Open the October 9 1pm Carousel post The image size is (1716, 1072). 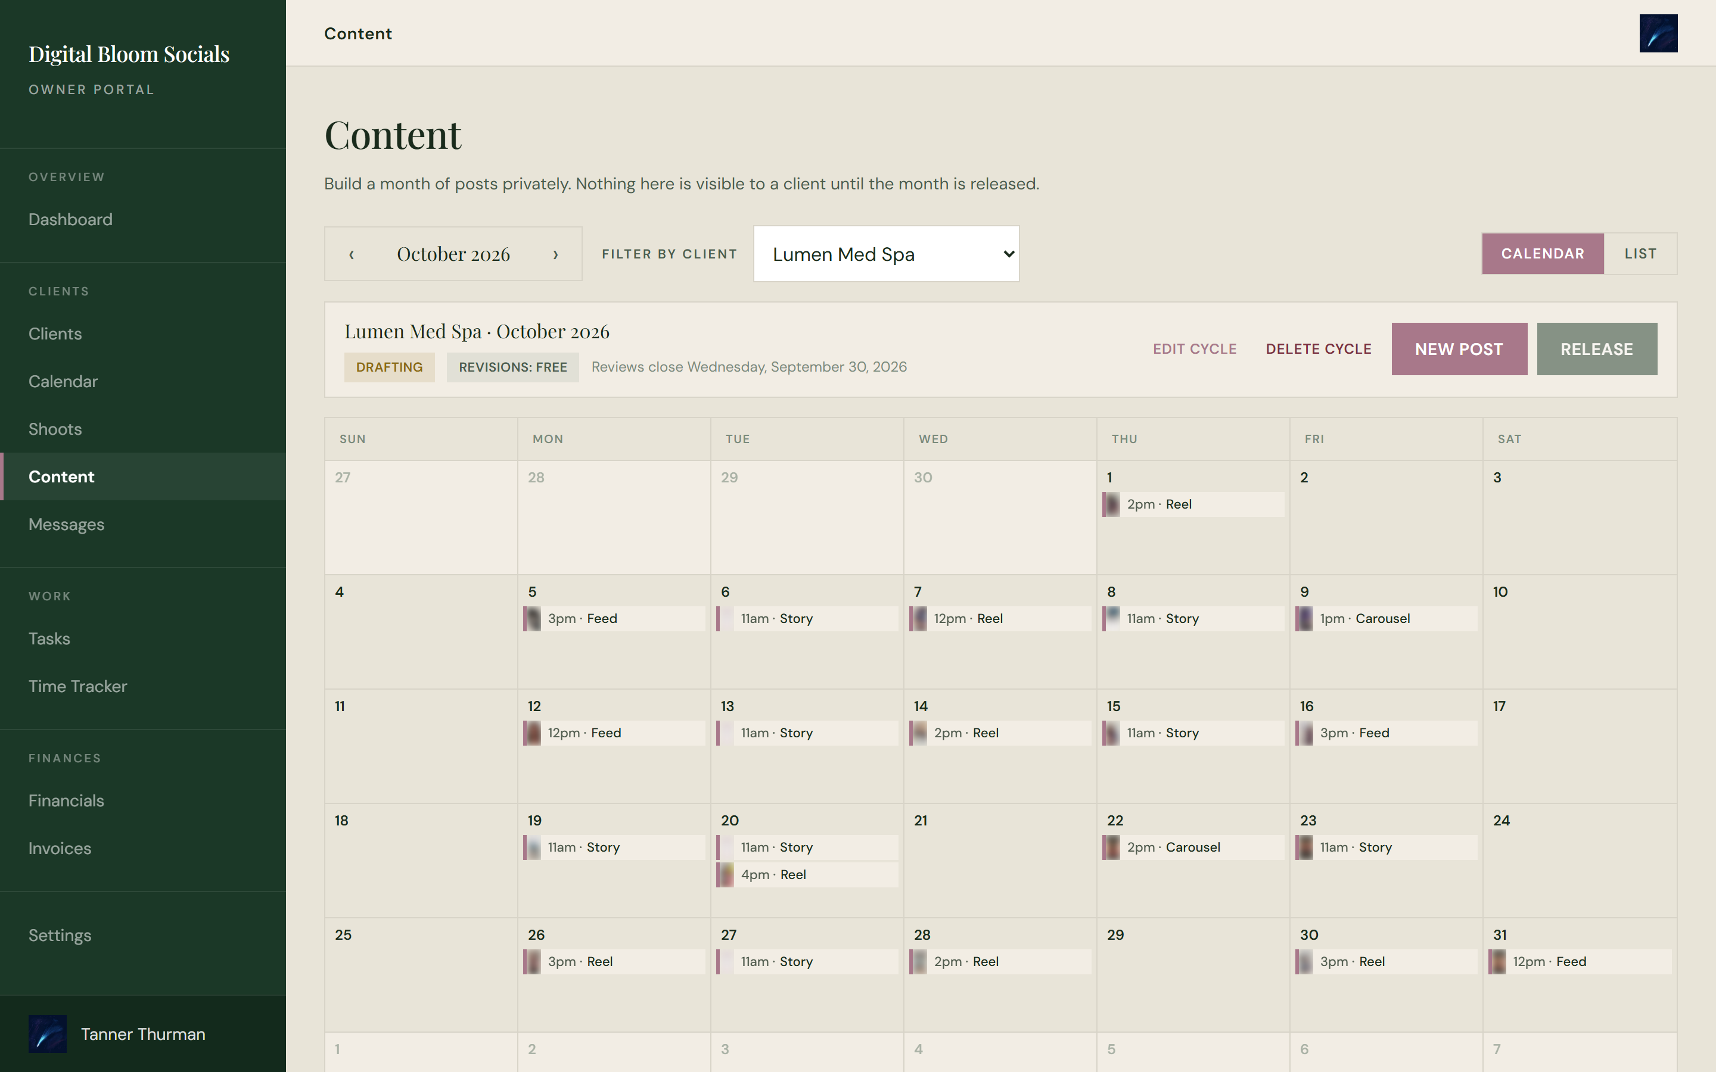(x=1385, y=618)
